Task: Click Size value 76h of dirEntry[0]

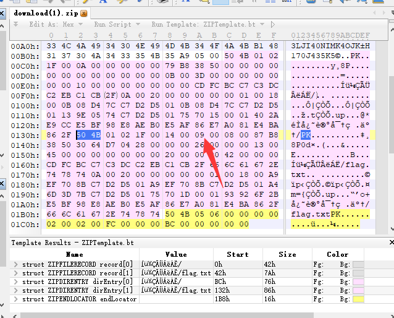Action: click(x=270, y=281)
